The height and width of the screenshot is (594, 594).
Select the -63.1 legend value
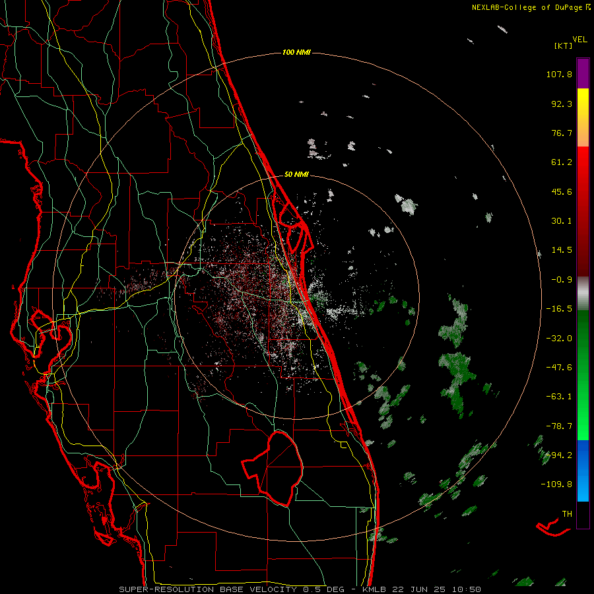[559, 397]
